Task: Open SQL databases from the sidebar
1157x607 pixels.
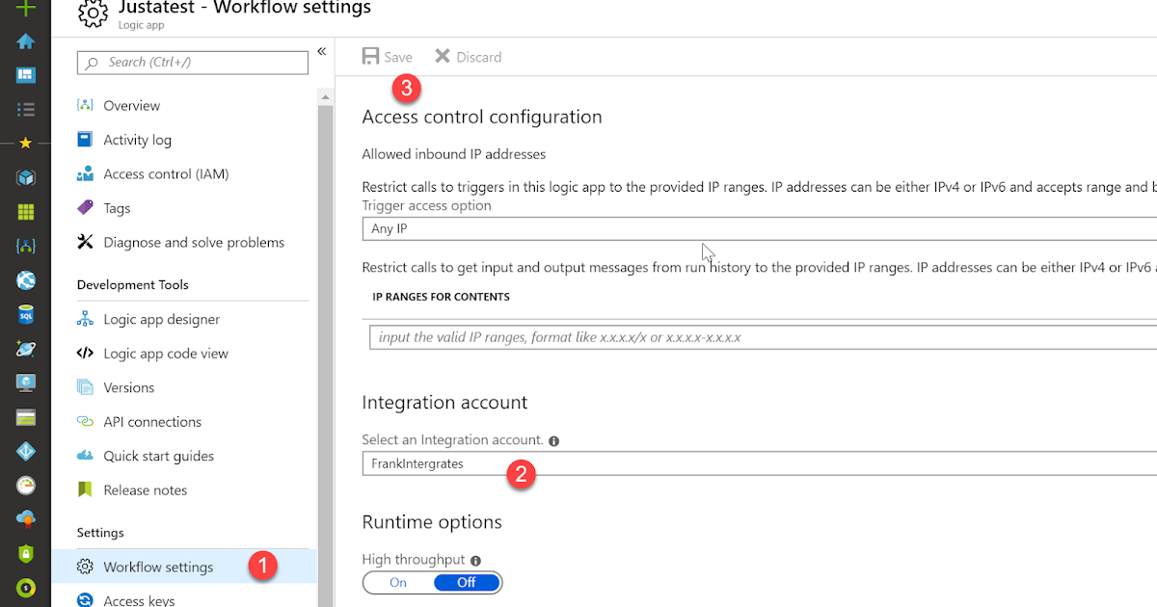Action: [26, 313]
